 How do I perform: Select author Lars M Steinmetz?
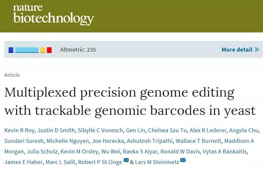[x=157, y=162]
